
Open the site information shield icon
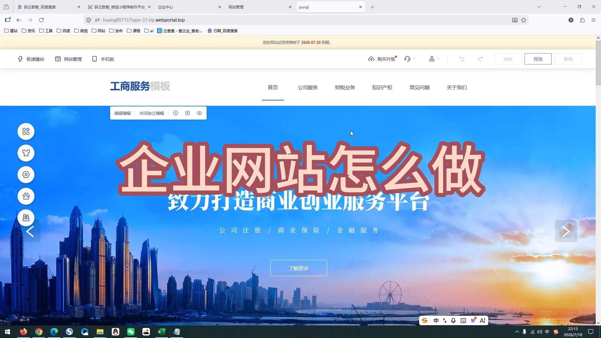point(89,20)
